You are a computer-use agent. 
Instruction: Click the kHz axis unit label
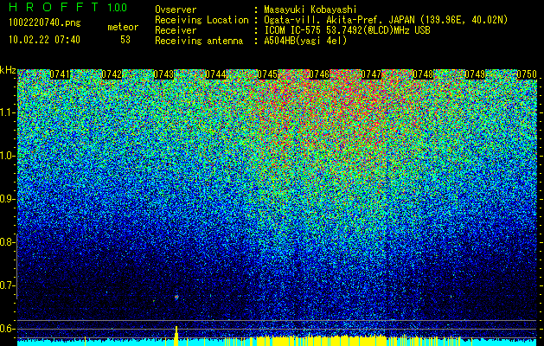(8, 70)
